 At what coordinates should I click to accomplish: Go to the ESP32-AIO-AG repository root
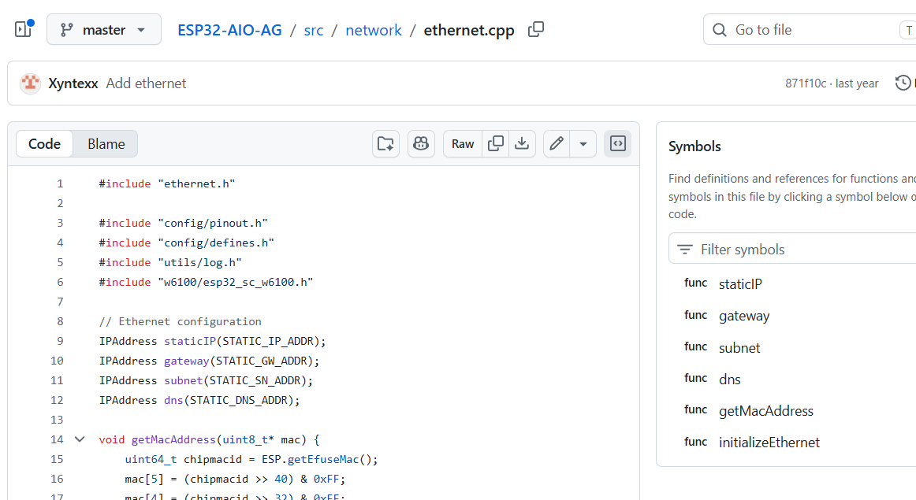(x=229, y=30)
